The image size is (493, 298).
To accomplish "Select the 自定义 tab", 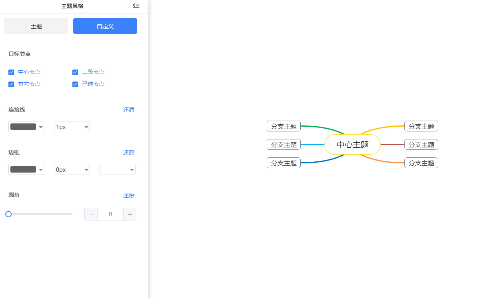I will (x=105, y=26).
